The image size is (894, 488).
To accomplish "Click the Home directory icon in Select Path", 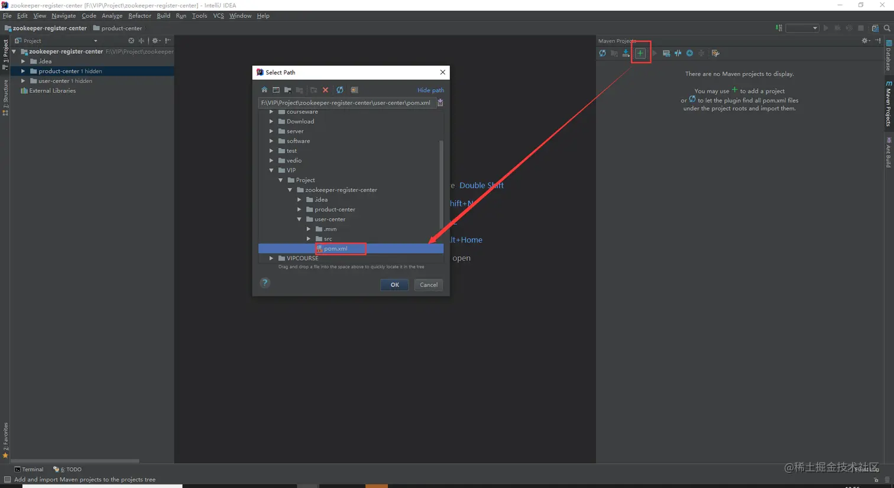I will pyautogui.click(x=264, y=90).
